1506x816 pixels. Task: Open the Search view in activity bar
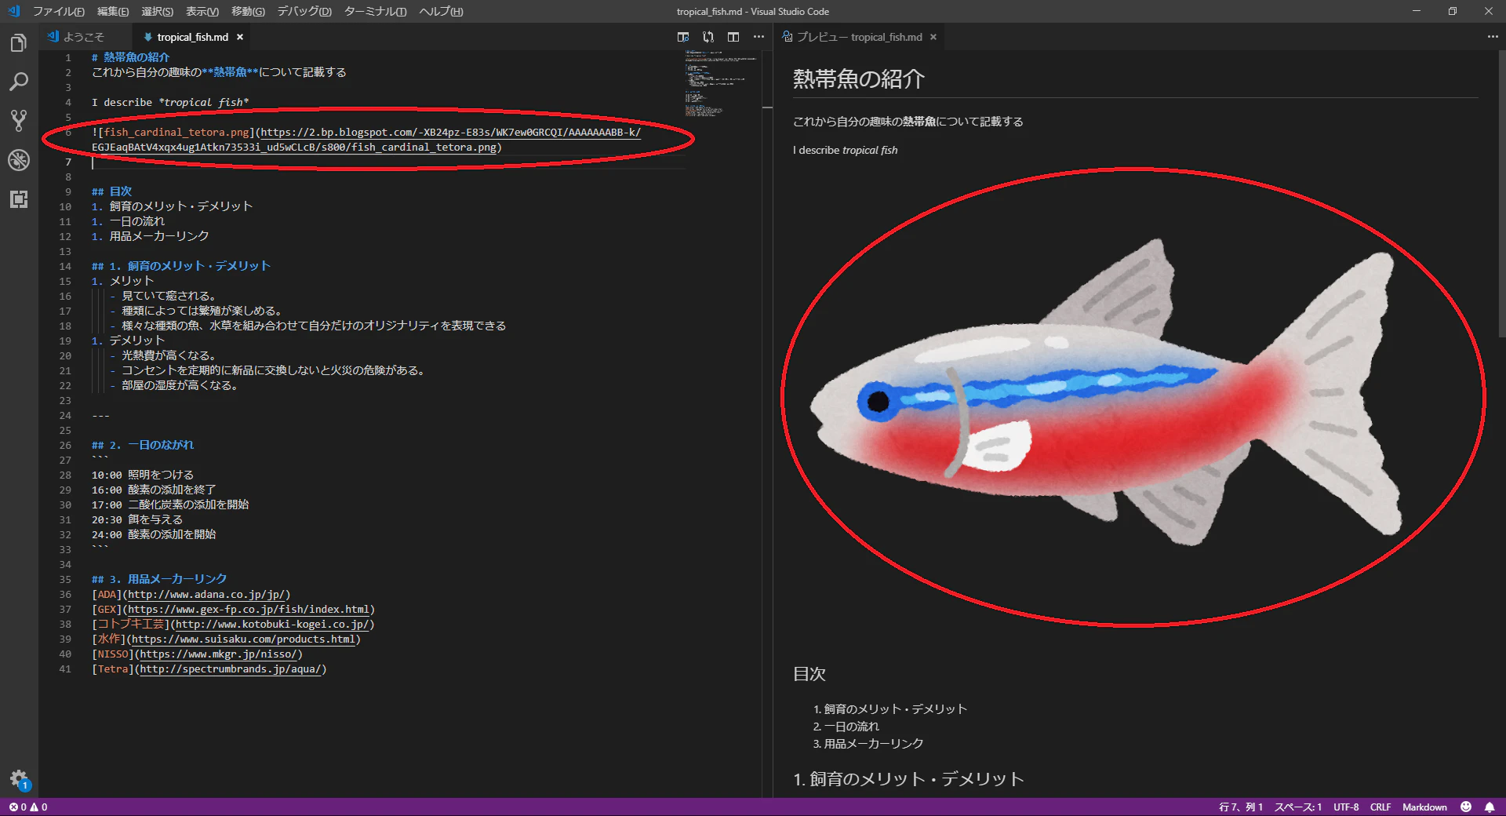click(19, 82)
